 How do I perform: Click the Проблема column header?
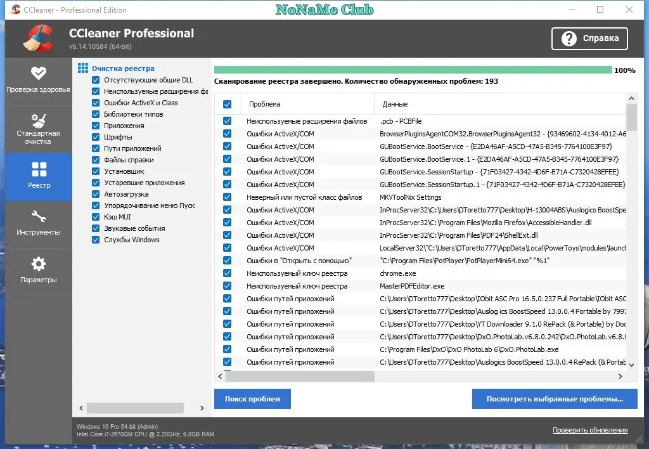coord(266,103)
